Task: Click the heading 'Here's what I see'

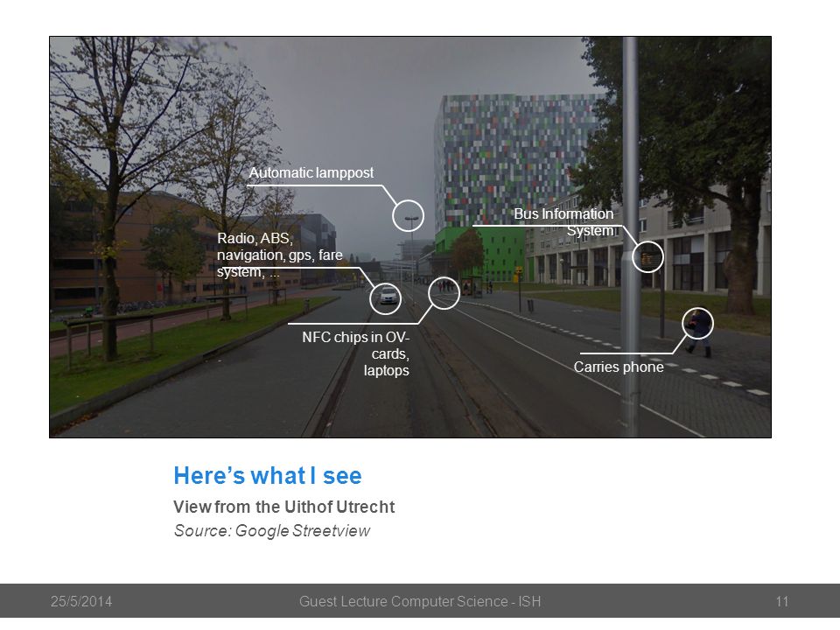Action: click(268, 476)
